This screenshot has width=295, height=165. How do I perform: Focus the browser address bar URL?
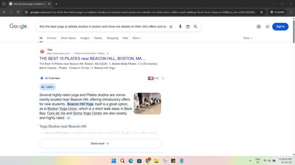143,12
